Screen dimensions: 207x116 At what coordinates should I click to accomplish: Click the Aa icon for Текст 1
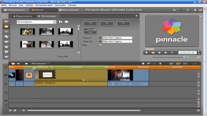100,38
